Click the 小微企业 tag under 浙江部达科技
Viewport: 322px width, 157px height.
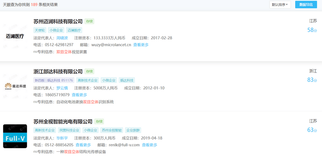(109, 80)
